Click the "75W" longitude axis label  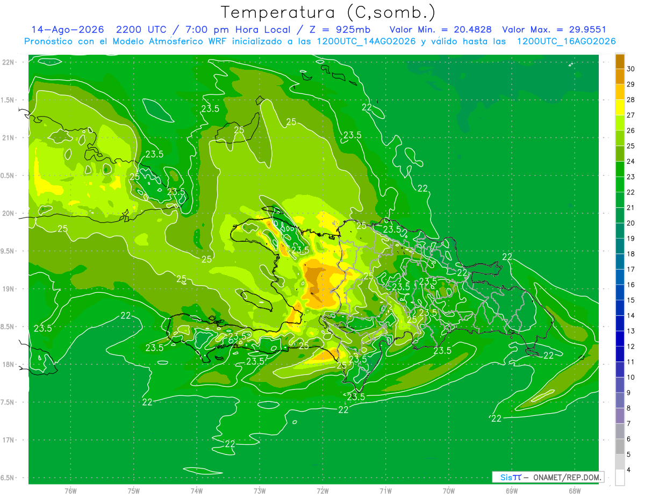point(134,491)
